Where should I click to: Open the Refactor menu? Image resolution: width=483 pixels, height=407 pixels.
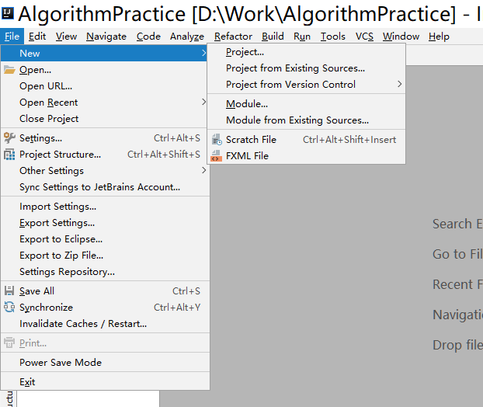233,37
